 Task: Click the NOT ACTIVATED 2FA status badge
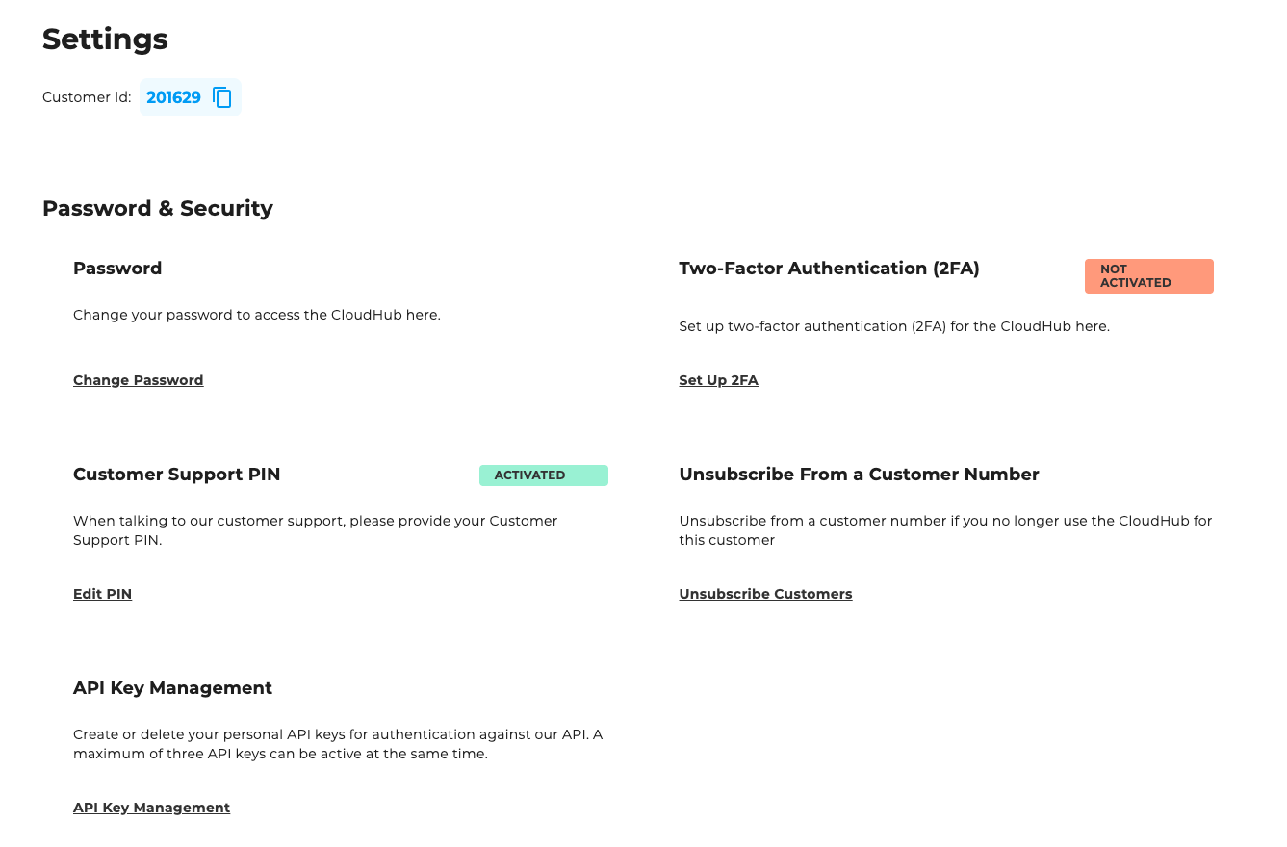[x=1148, y=276]
